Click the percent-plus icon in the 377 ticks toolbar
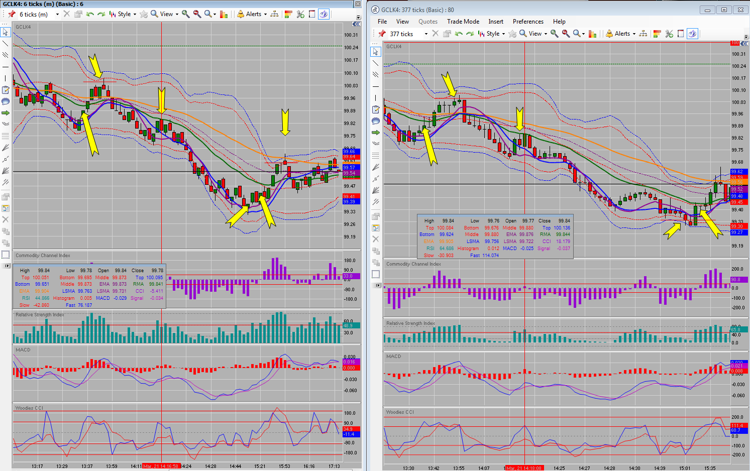Screen dimensions: 750x471 click(669, 34)
